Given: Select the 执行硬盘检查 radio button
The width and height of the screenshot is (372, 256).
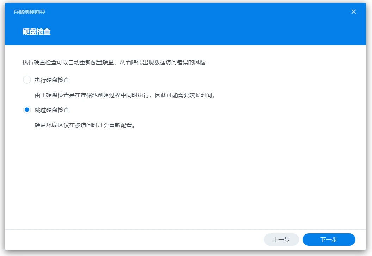Looking at the screenshot, I should pyautogui.click(x=27, y=80).
